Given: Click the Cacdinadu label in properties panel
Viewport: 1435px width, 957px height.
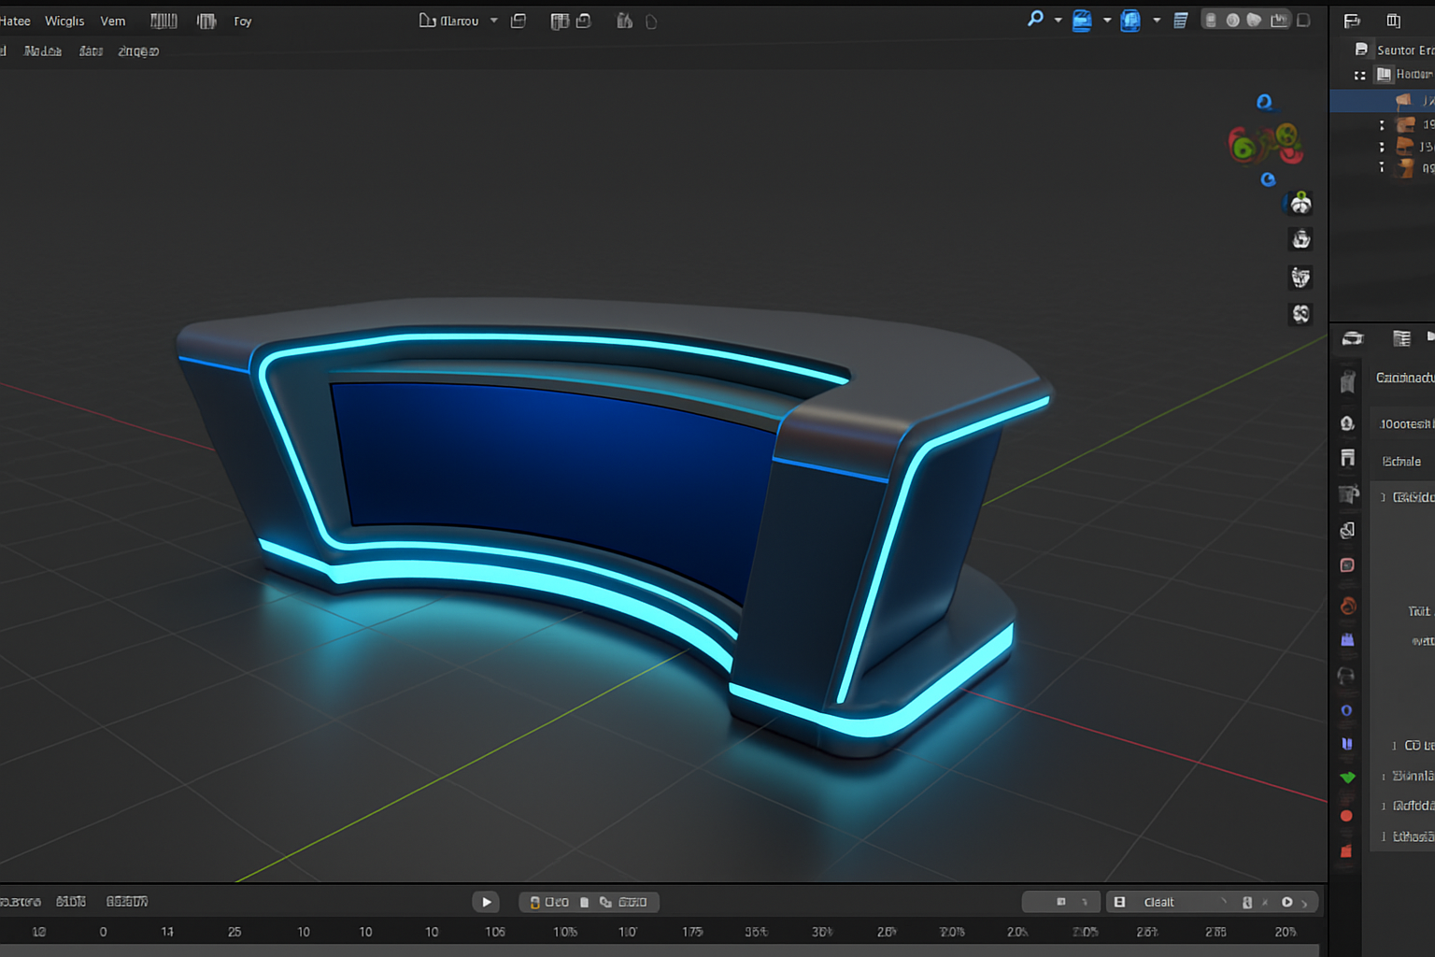Looking at the screenshot, I should pyautogui.click(x=1405, y=378).
